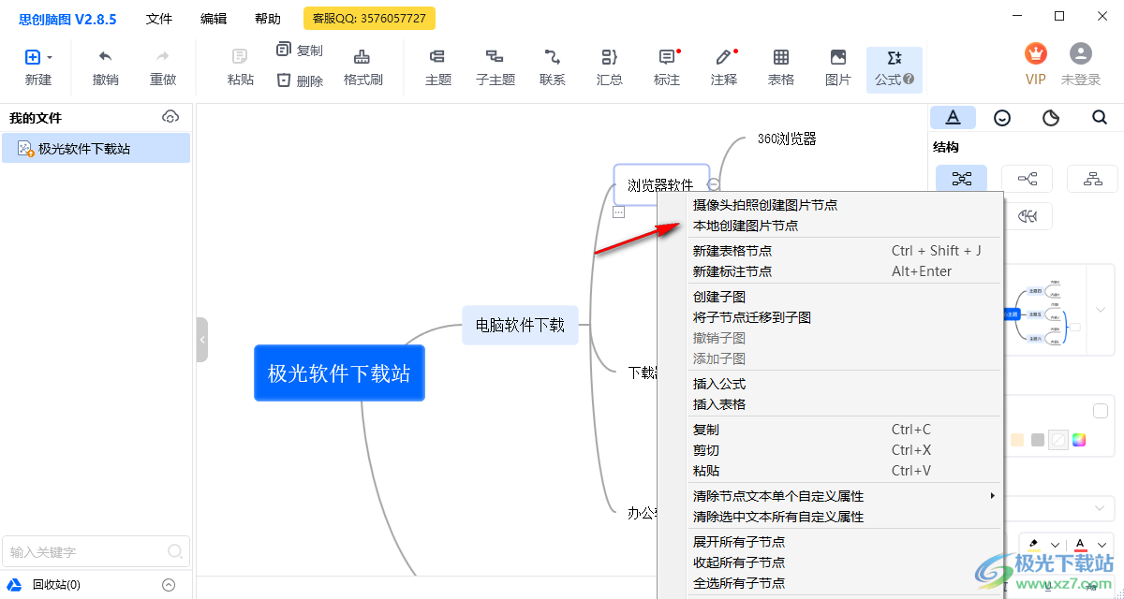Add a 汇总 summary bracket
The width and height of the screenshot is (1124, 599).
coord(610,68)
